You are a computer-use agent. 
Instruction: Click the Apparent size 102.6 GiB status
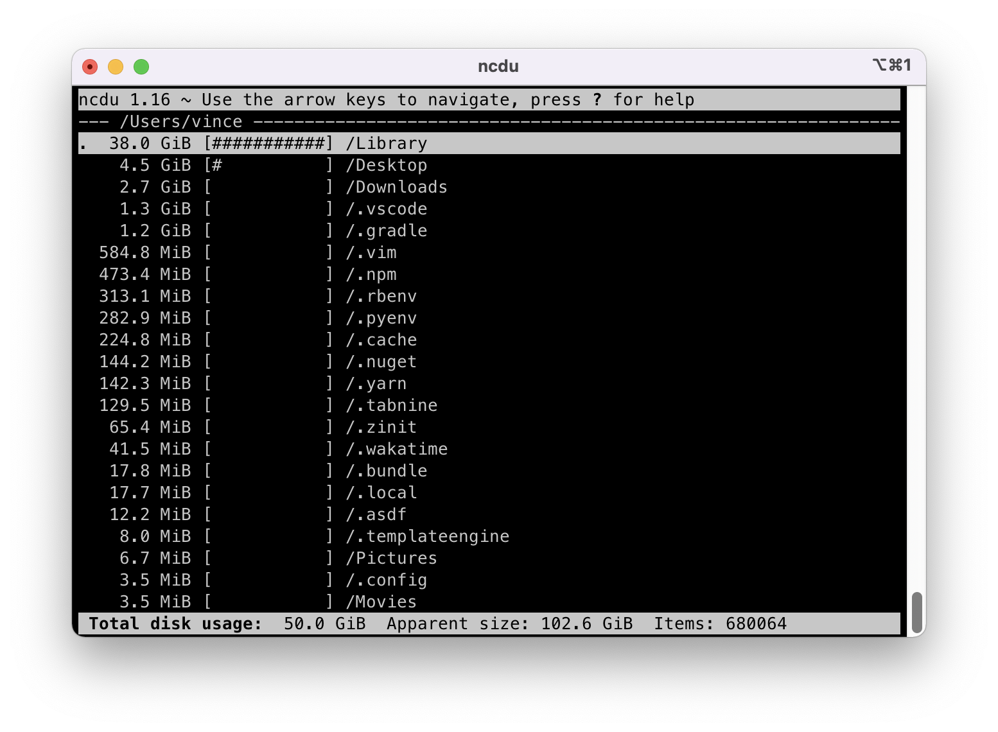(509, 623)
